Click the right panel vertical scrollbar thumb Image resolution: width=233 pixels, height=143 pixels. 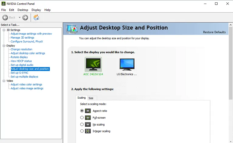[x=231, y=63]
